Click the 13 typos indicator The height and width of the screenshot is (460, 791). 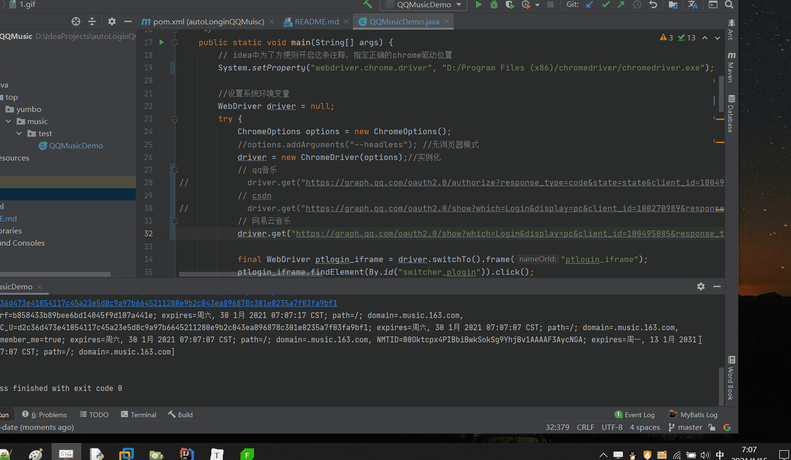(x=687, y=37)
